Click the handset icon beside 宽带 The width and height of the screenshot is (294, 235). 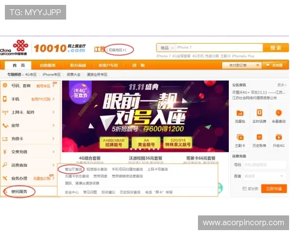tap(5, 125)
